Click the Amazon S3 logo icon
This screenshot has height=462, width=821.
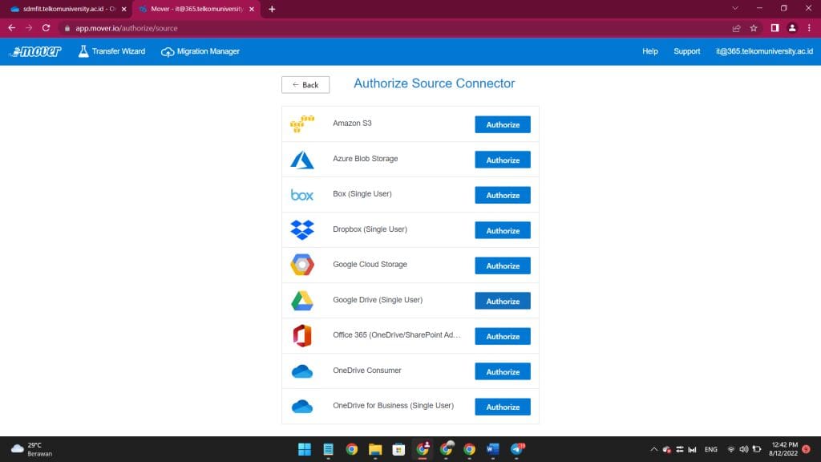point(302,124)
